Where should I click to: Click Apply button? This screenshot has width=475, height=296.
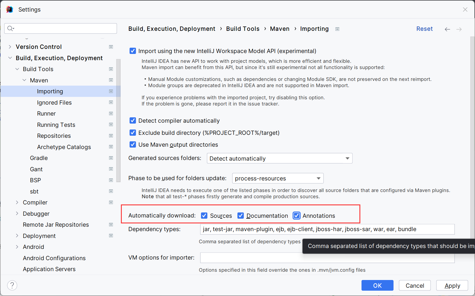[x=452, y=285]
